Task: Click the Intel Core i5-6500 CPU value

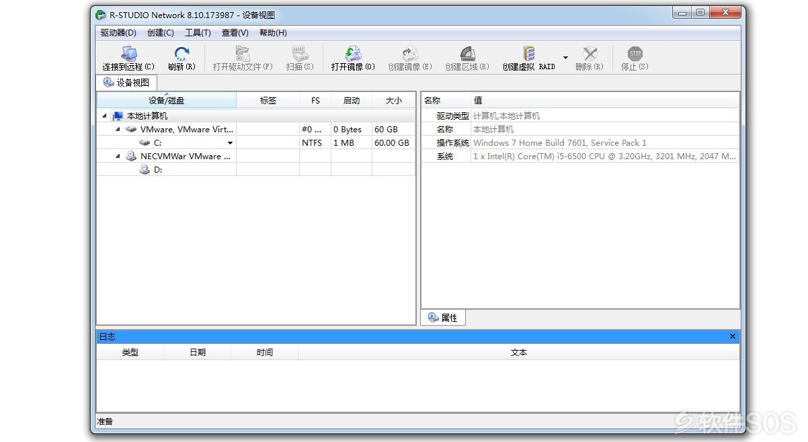Action: pyautogui.click(x=605, y=157)
